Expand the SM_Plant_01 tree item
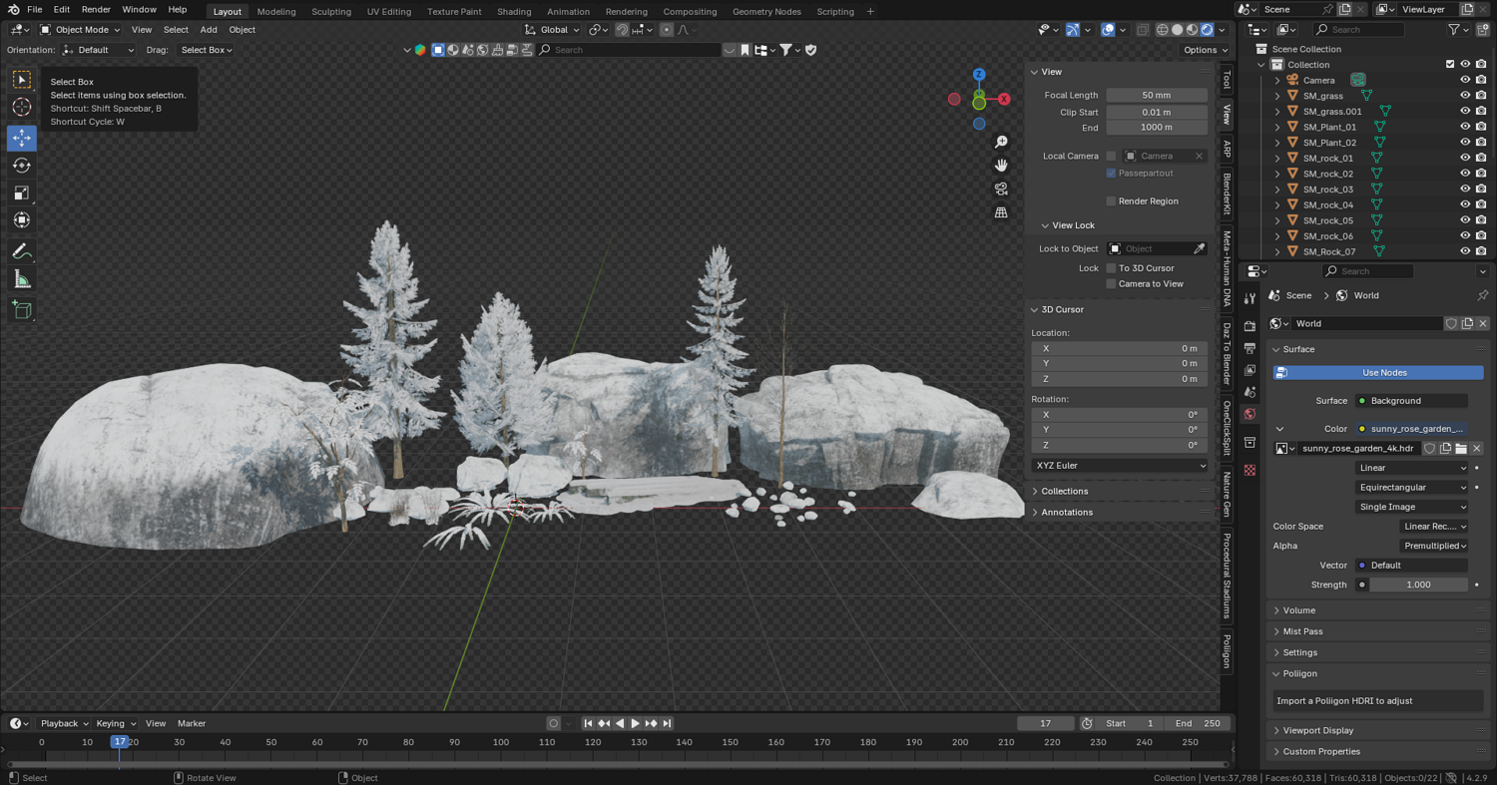The image size is (1497, 785). click(1277, 127)
